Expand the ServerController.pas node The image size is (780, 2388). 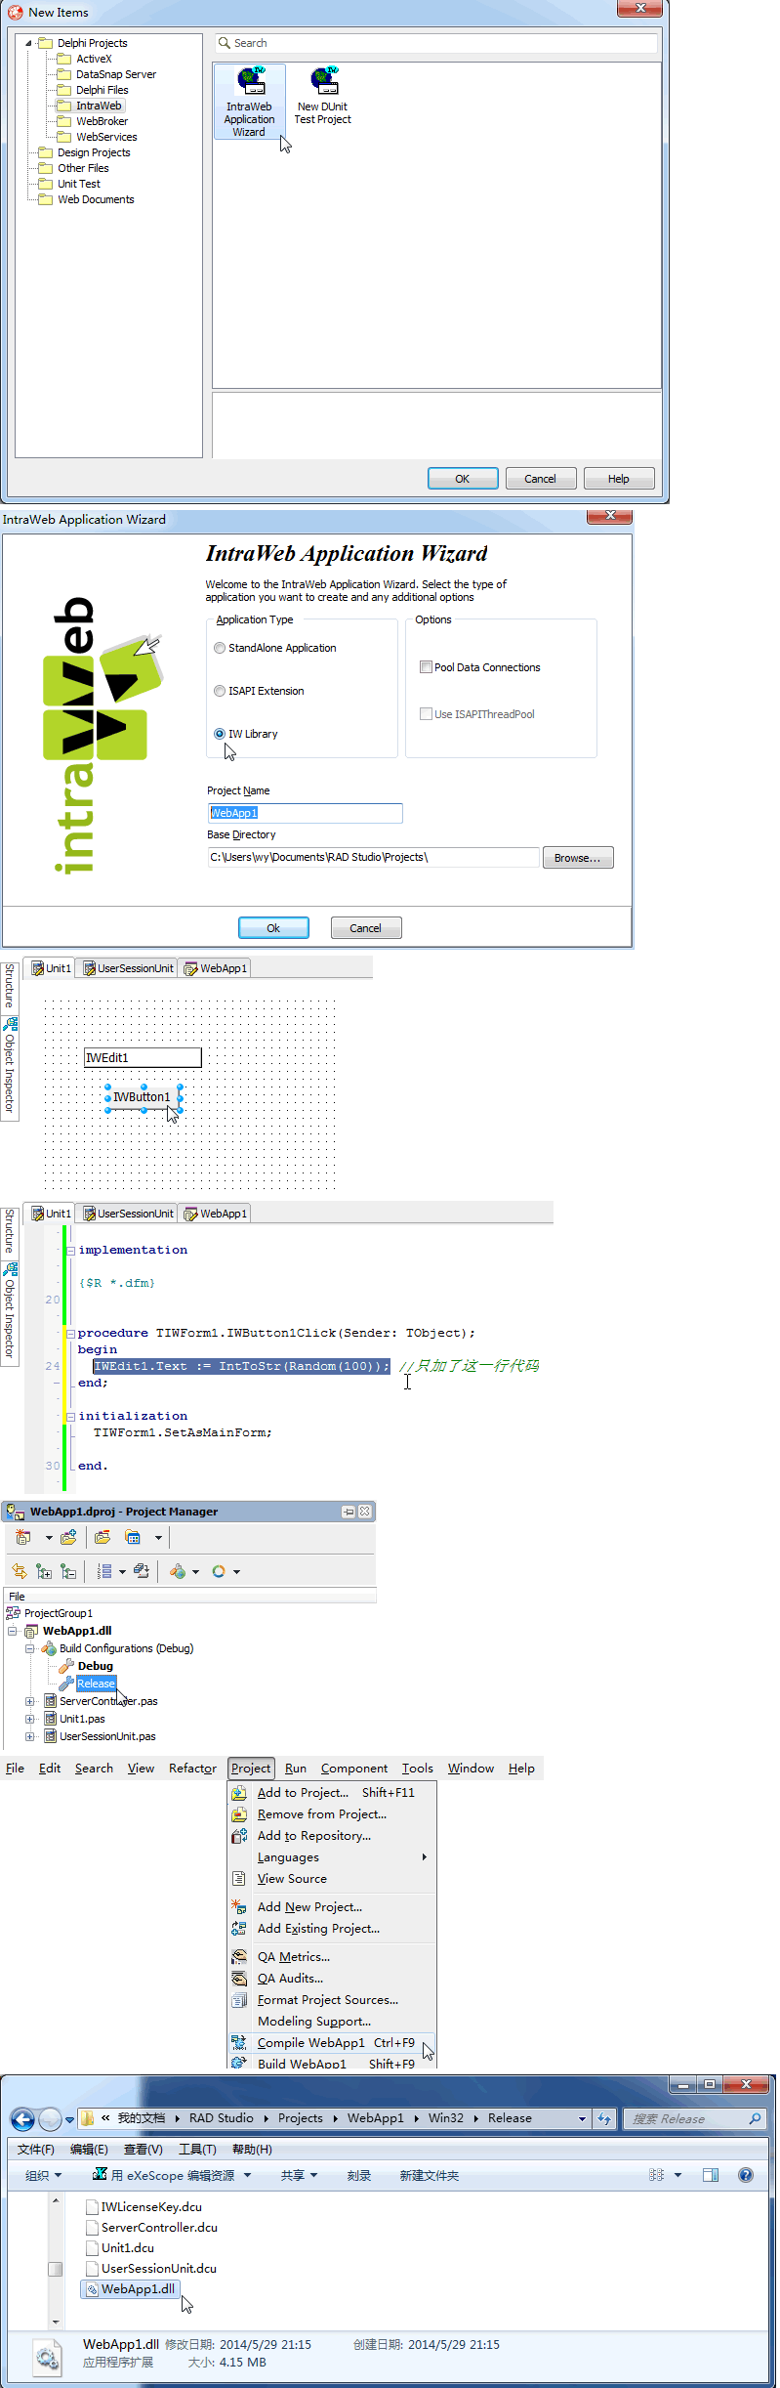click(29, 1701)
